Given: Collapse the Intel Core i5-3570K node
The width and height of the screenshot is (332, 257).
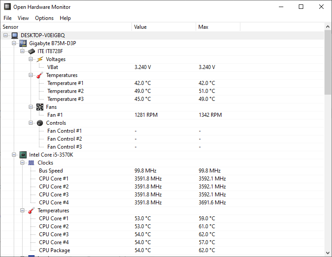Looking at the screenshot, I should pos(14,155).
